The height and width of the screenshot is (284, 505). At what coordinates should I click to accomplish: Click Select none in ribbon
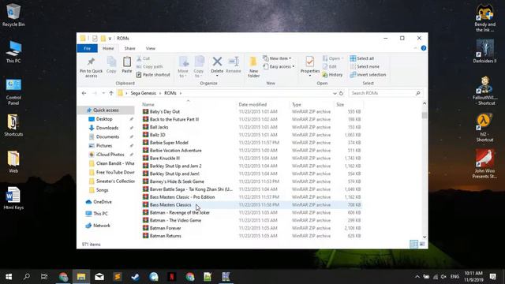[365, 66]
